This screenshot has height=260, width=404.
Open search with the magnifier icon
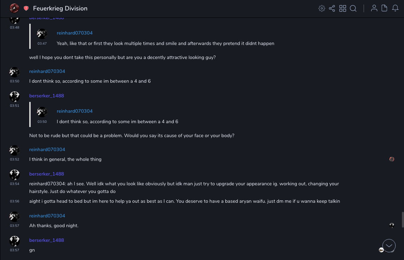(x=353, y=8)
